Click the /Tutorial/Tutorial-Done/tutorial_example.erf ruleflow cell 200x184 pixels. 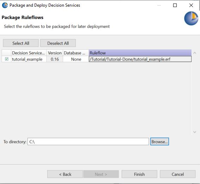(x=140, y=59)
